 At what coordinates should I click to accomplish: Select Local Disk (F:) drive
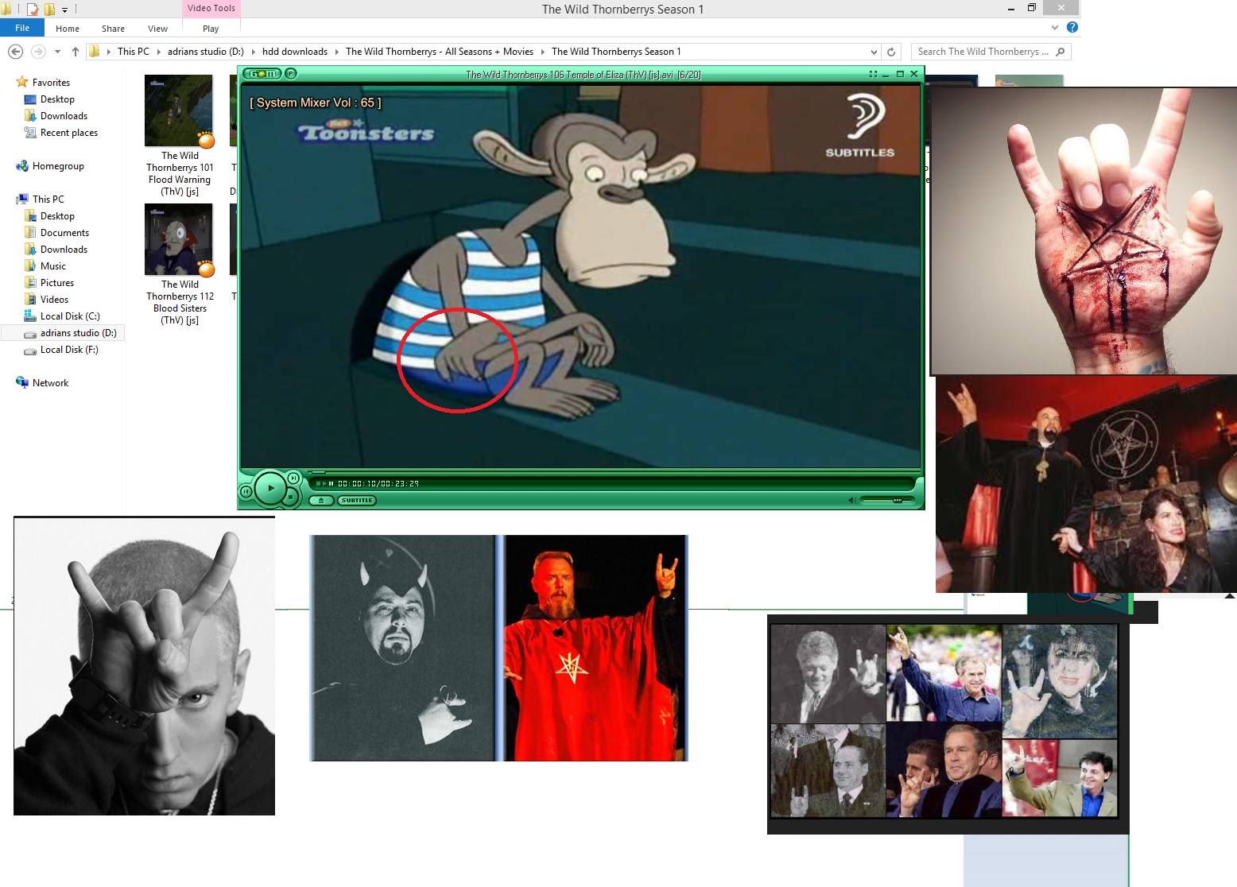tap(69, 350)
